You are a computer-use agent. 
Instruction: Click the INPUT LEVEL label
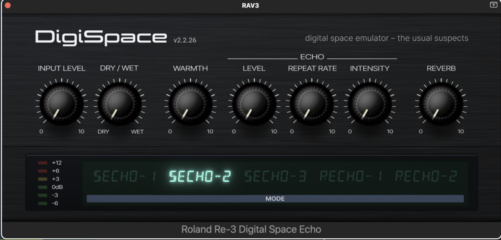62,68
